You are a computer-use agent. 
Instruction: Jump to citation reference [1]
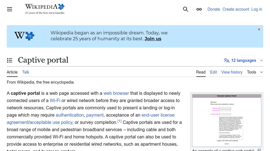click(119, 121)
